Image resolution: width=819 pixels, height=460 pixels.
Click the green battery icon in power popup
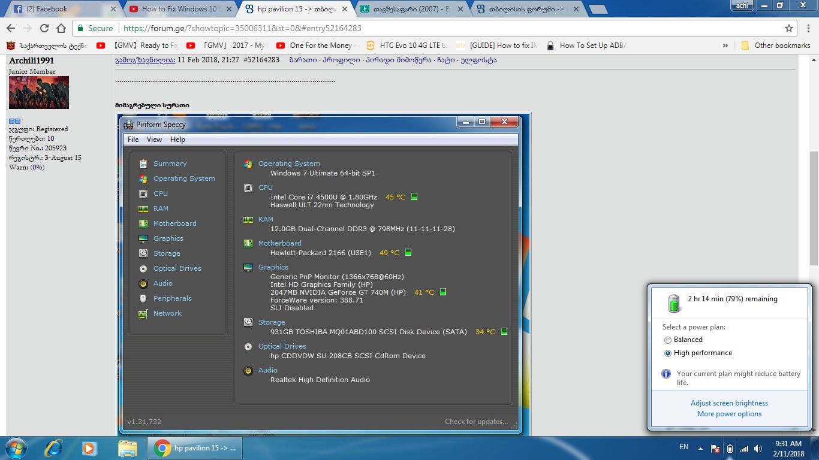coord(675,303)
